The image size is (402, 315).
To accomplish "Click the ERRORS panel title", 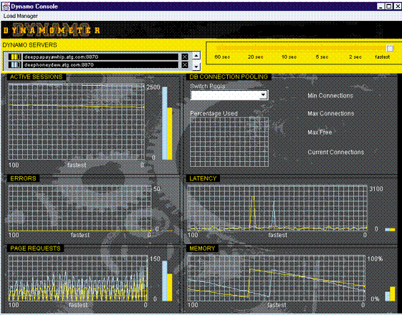I will (23, 178).
